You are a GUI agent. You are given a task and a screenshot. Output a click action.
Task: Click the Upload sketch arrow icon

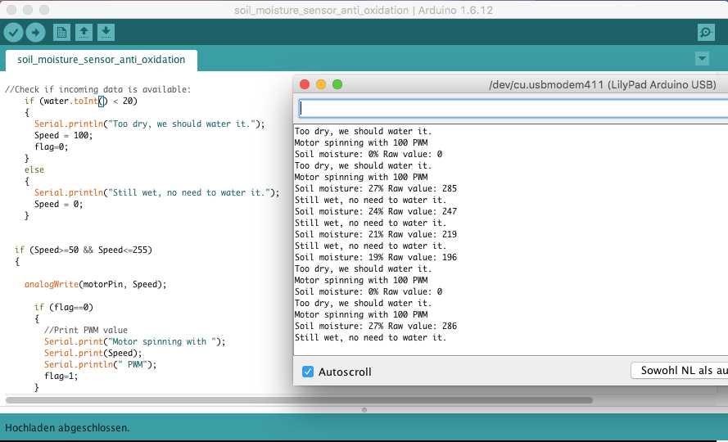point(36,33)
